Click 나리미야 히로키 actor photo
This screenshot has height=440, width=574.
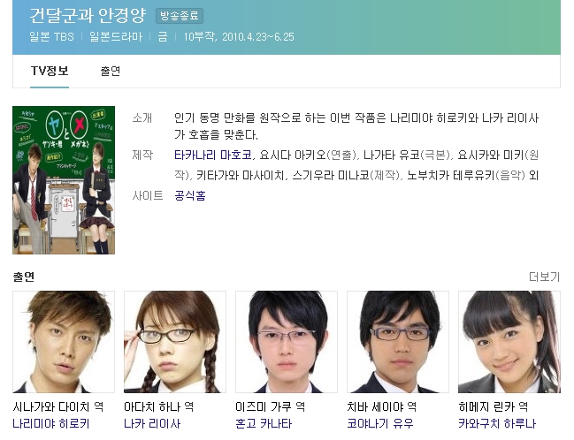click(x=64, y=342)
